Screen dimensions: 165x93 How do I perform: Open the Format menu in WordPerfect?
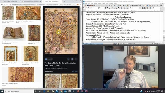pos(100,3)
